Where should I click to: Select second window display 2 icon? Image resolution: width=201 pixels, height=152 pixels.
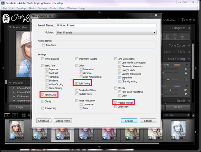click(15, 115)
